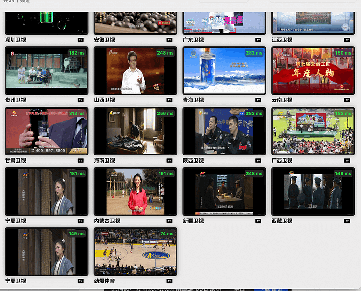Click the TV badge beside 广东卫视
This screenshot has height=291, width=361.
[258, 40]
